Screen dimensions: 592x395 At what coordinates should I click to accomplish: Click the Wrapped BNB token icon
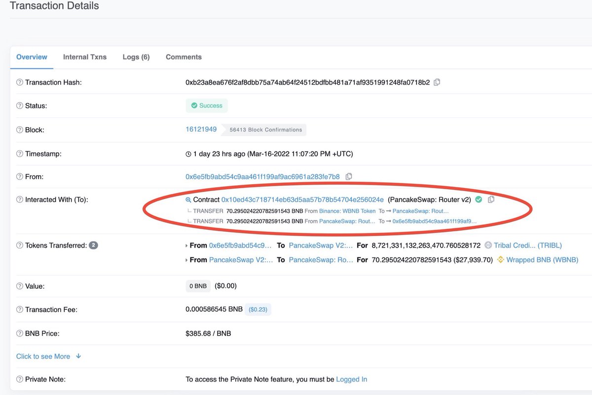500,260
